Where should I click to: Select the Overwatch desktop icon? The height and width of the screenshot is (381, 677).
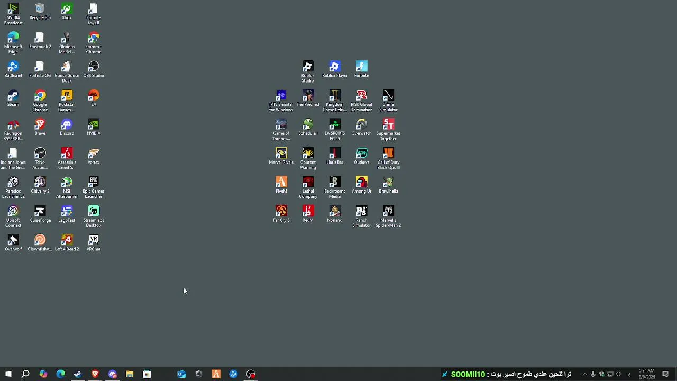pyautogui.click(x=362, y=128)
